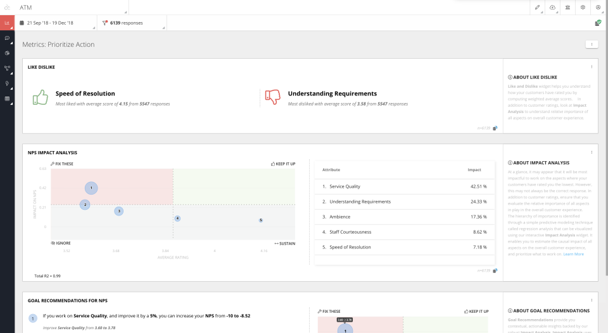The height and width of the screenshot is (333, 608).
Task: Open the cloud download icon
Action: point(552,8)
